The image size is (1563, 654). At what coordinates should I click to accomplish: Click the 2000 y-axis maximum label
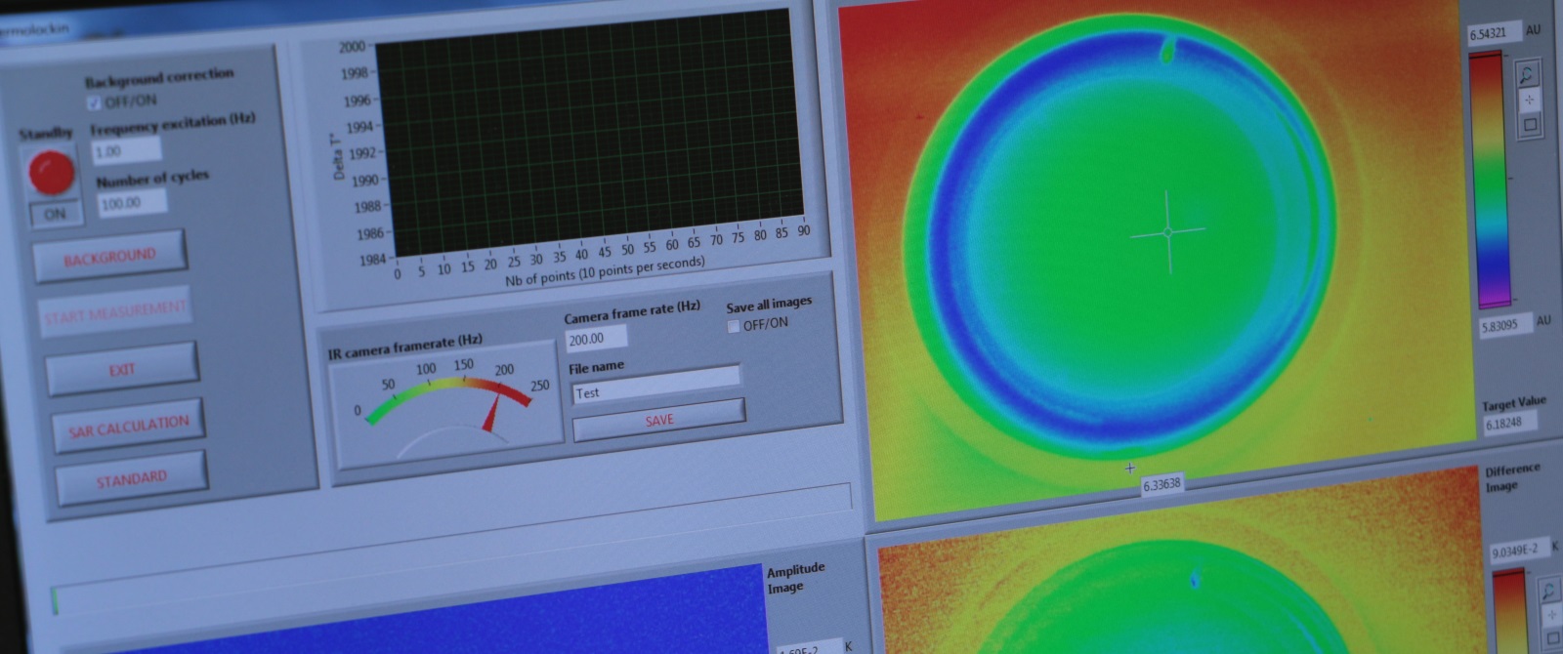pos(353,47)
